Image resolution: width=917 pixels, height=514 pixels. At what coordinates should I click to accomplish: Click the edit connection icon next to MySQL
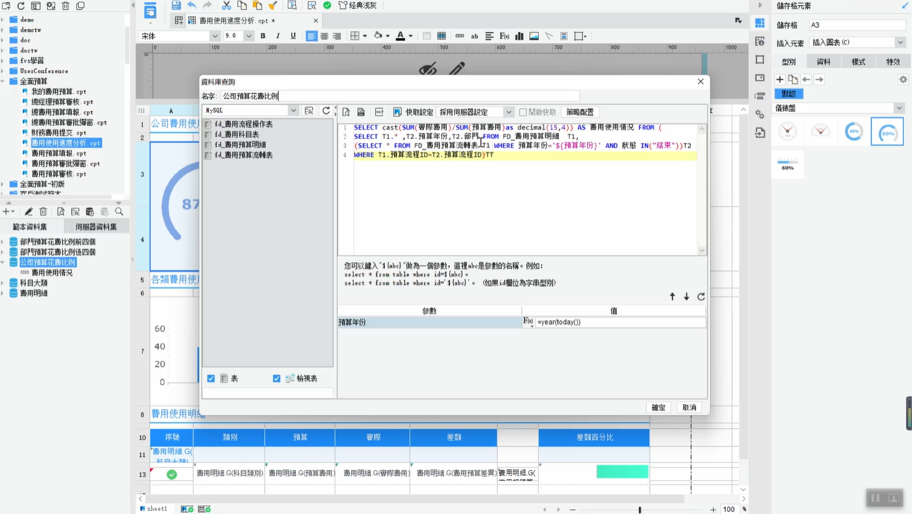click(x=309, y=110)
